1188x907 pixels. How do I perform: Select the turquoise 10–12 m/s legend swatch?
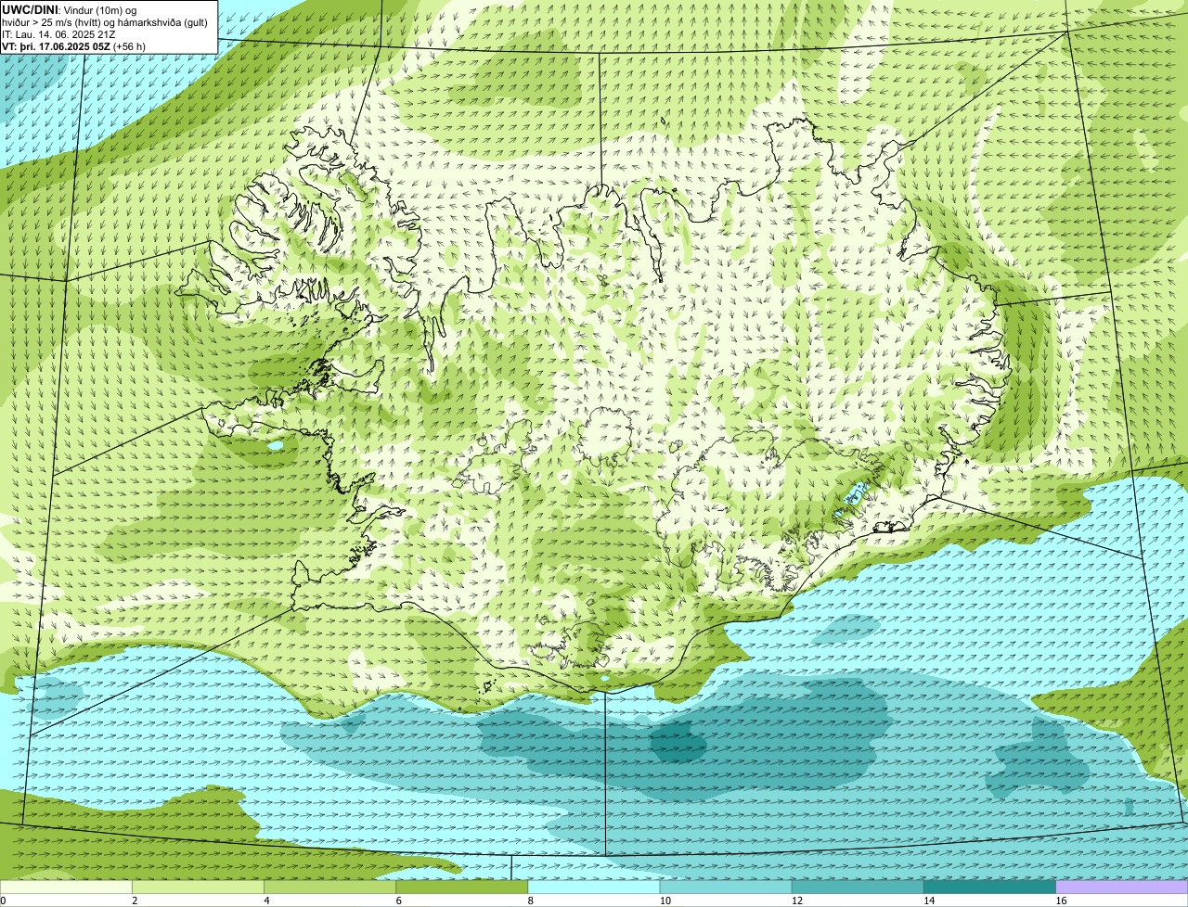(x=726, y=887)
